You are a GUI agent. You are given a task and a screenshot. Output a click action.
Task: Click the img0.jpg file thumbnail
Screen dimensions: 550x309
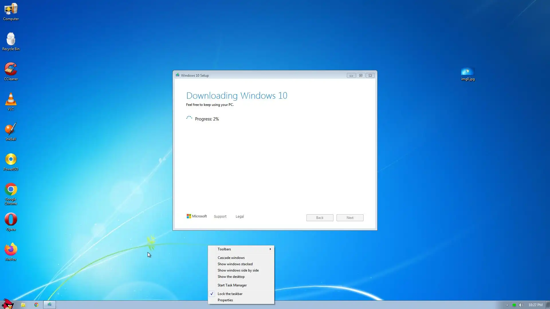coord(467,72)
